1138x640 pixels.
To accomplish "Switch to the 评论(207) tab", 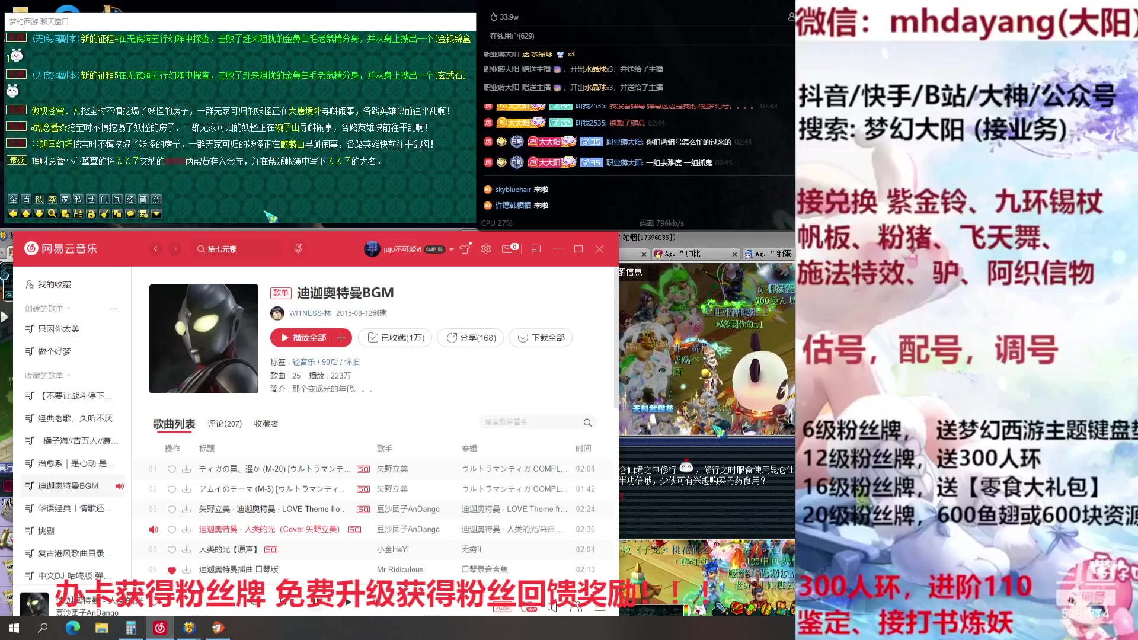I will (225, 424).
